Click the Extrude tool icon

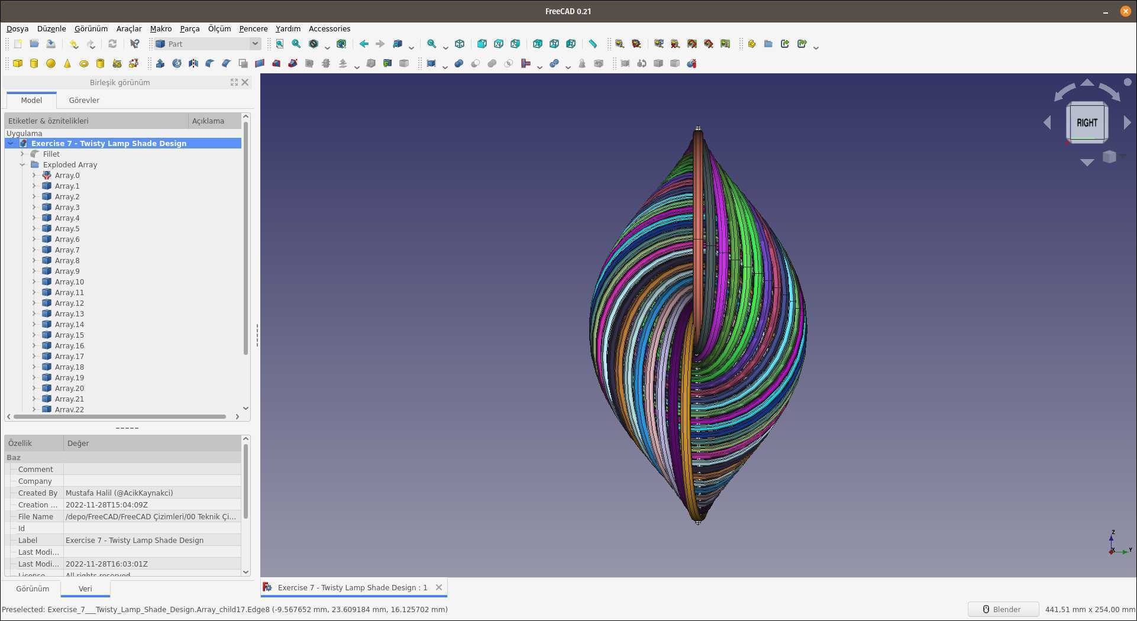pos(160,63)
